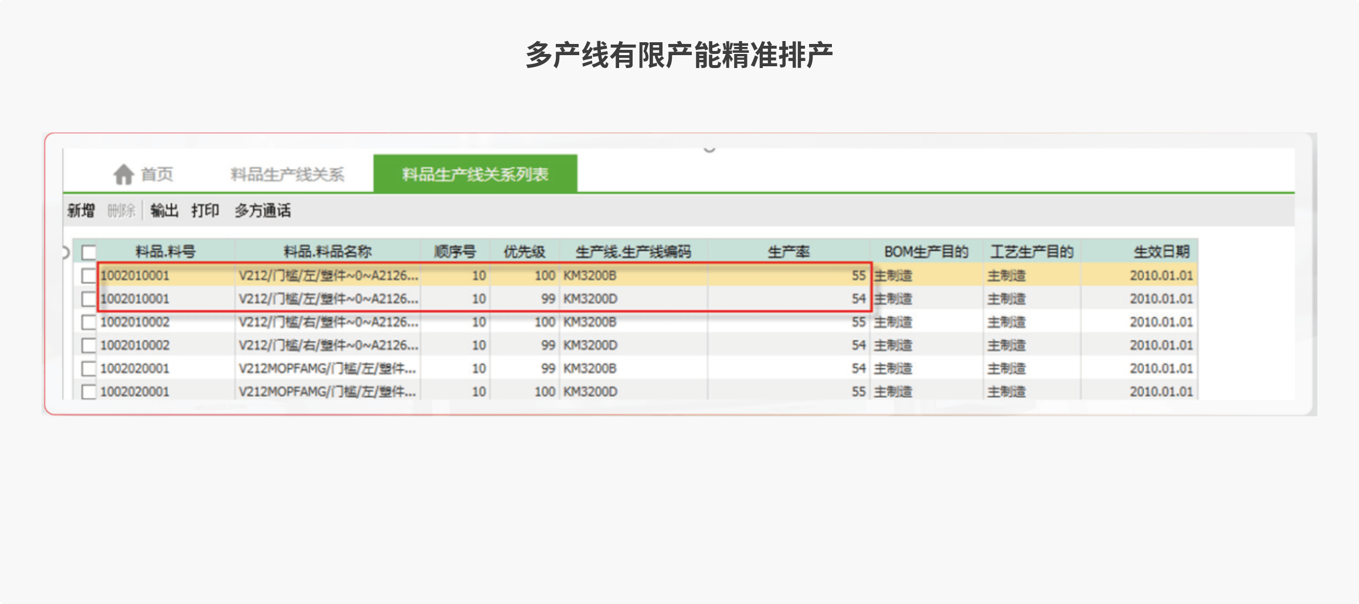Click the BOM生产目的 column header

926,252
